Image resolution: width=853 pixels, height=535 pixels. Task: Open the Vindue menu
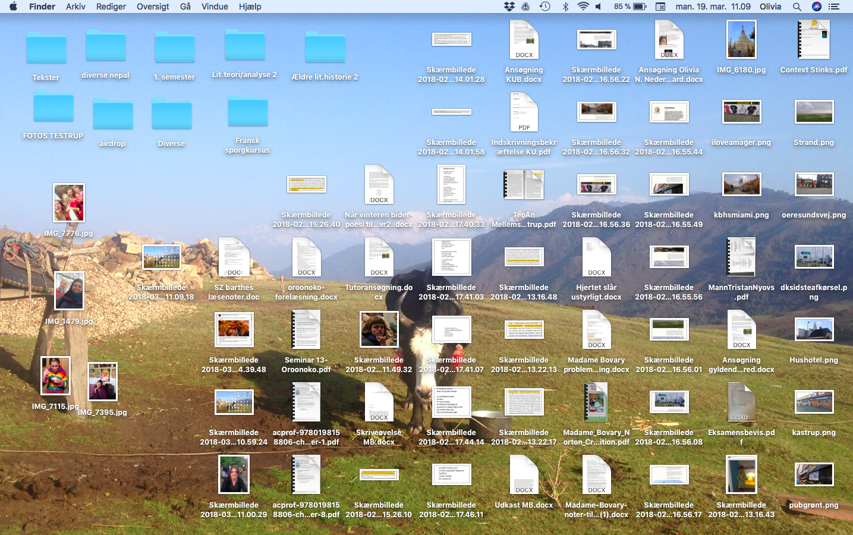tap(215, 7)
